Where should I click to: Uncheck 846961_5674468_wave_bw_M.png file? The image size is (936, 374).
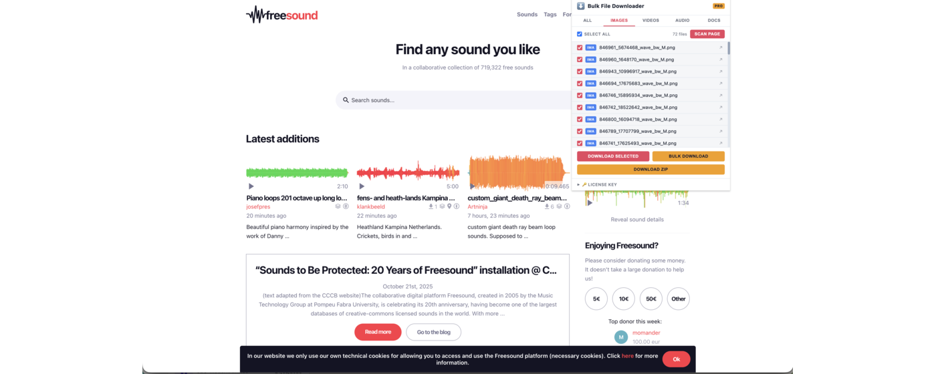coord(580,47)
